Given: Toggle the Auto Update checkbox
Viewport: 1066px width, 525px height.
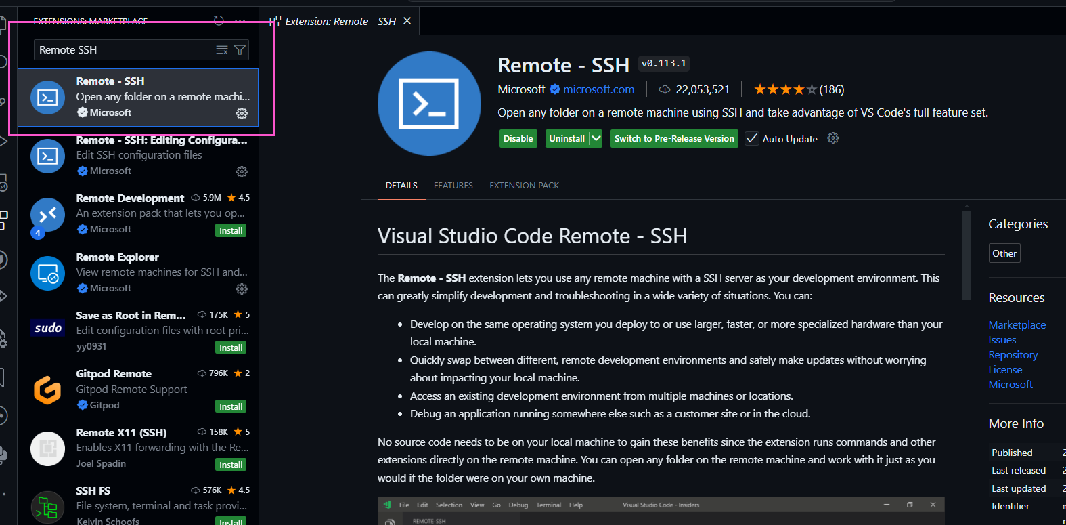Looking at the screenshot, I should point(752,138).
